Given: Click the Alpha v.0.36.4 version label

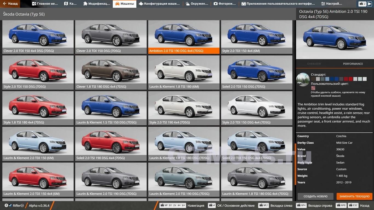Looking at the screenshot, I should (x=39, y=206).
